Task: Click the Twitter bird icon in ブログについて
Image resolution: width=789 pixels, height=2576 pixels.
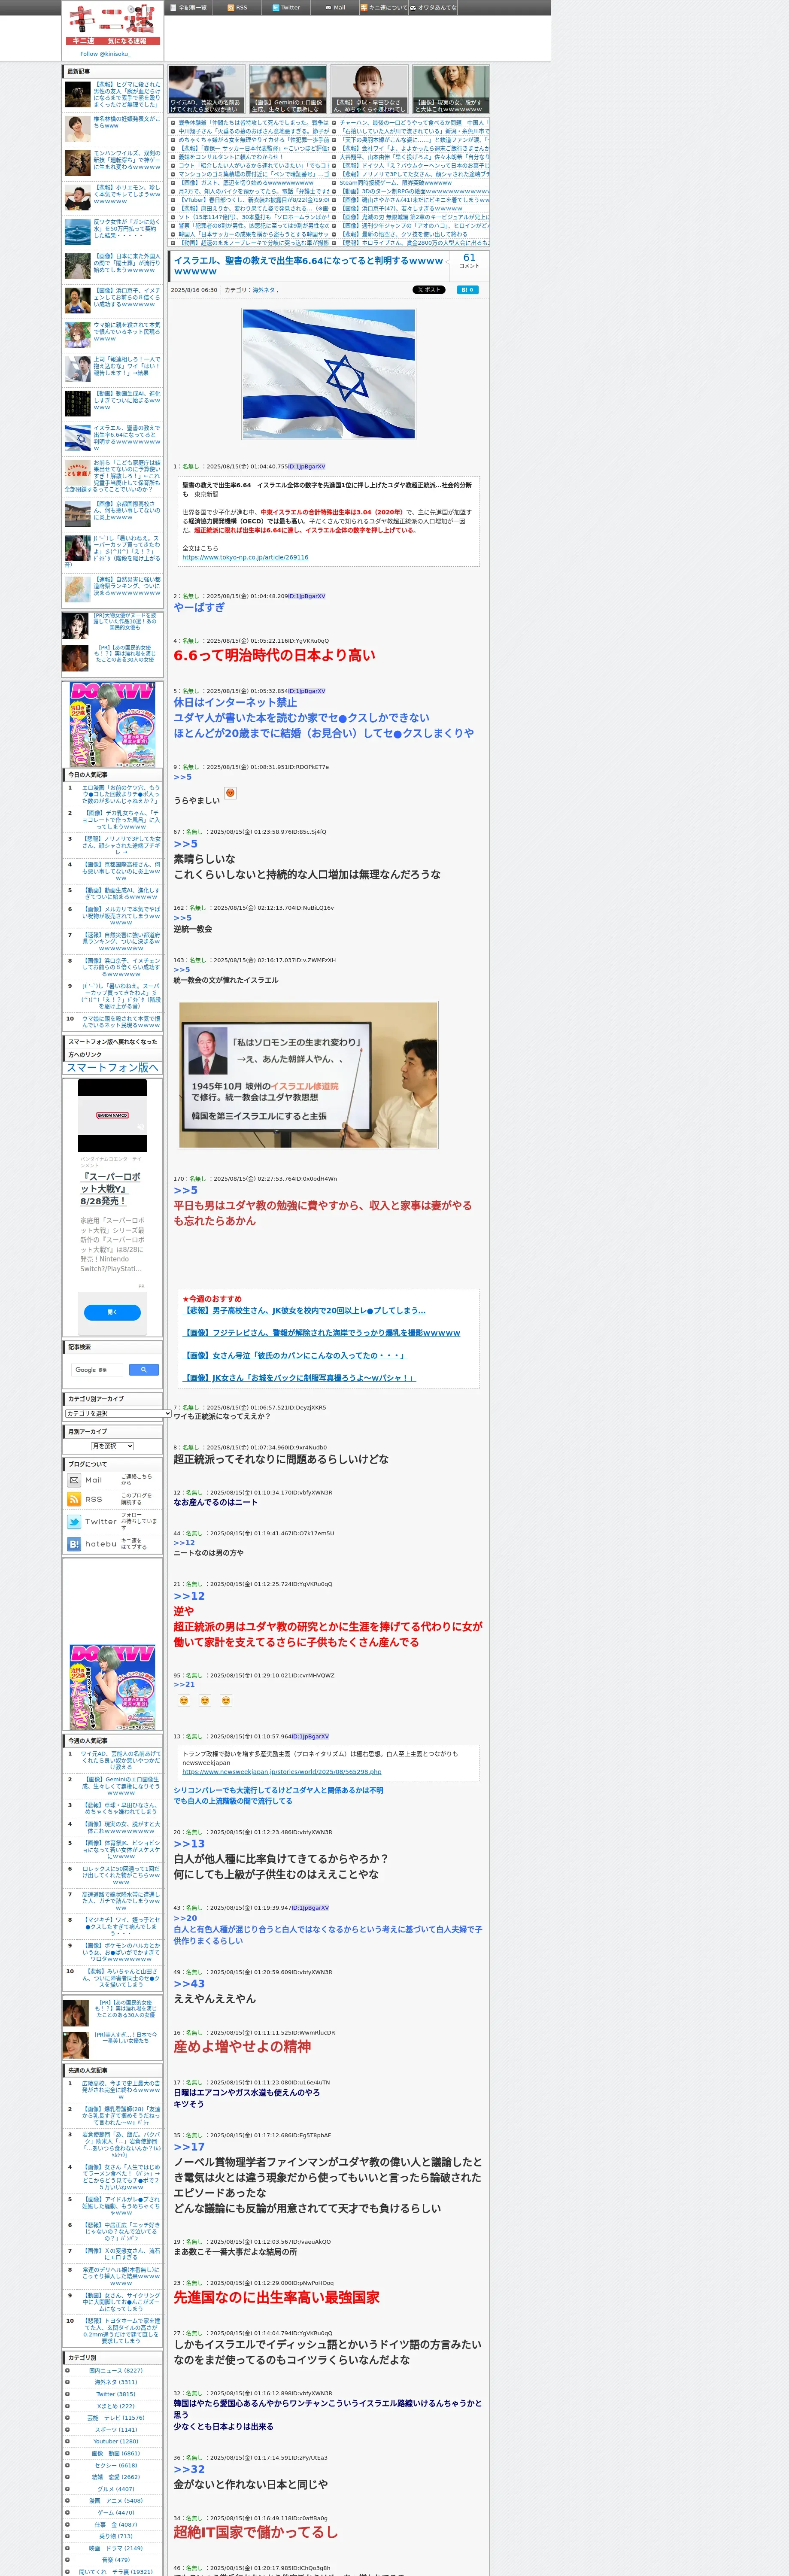Action: 74,1522
